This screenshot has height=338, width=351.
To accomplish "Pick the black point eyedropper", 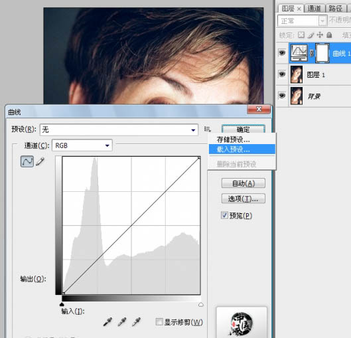I will coord(107,321).
